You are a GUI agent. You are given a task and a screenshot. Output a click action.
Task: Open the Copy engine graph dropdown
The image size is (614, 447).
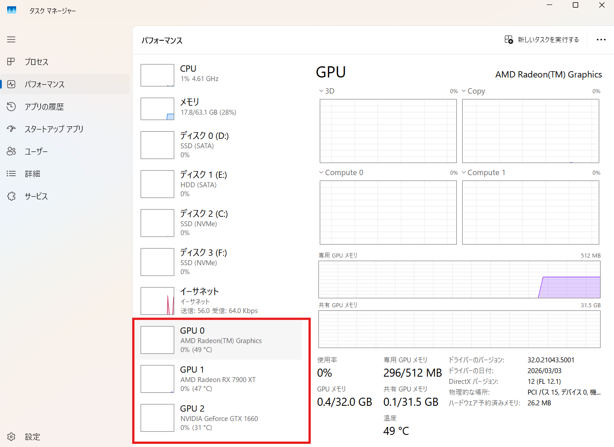point(464,91)
